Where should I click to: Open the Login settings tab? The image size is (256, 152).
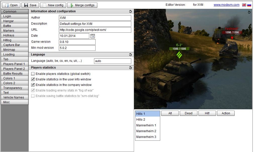point(15,16)
